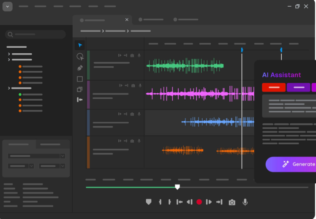Switch to the second document tab

click(x=151, y=20)
